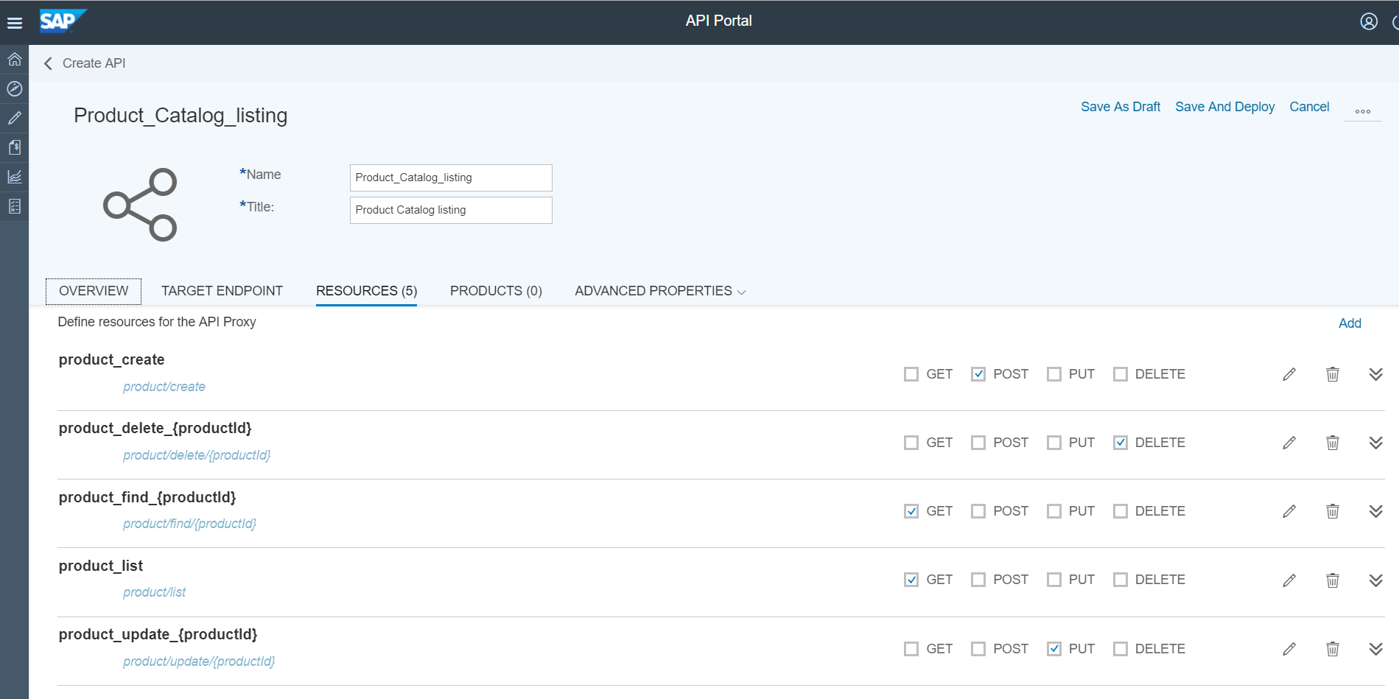
Task: Check DELETE for product_list
Action: click(1121, 580)
